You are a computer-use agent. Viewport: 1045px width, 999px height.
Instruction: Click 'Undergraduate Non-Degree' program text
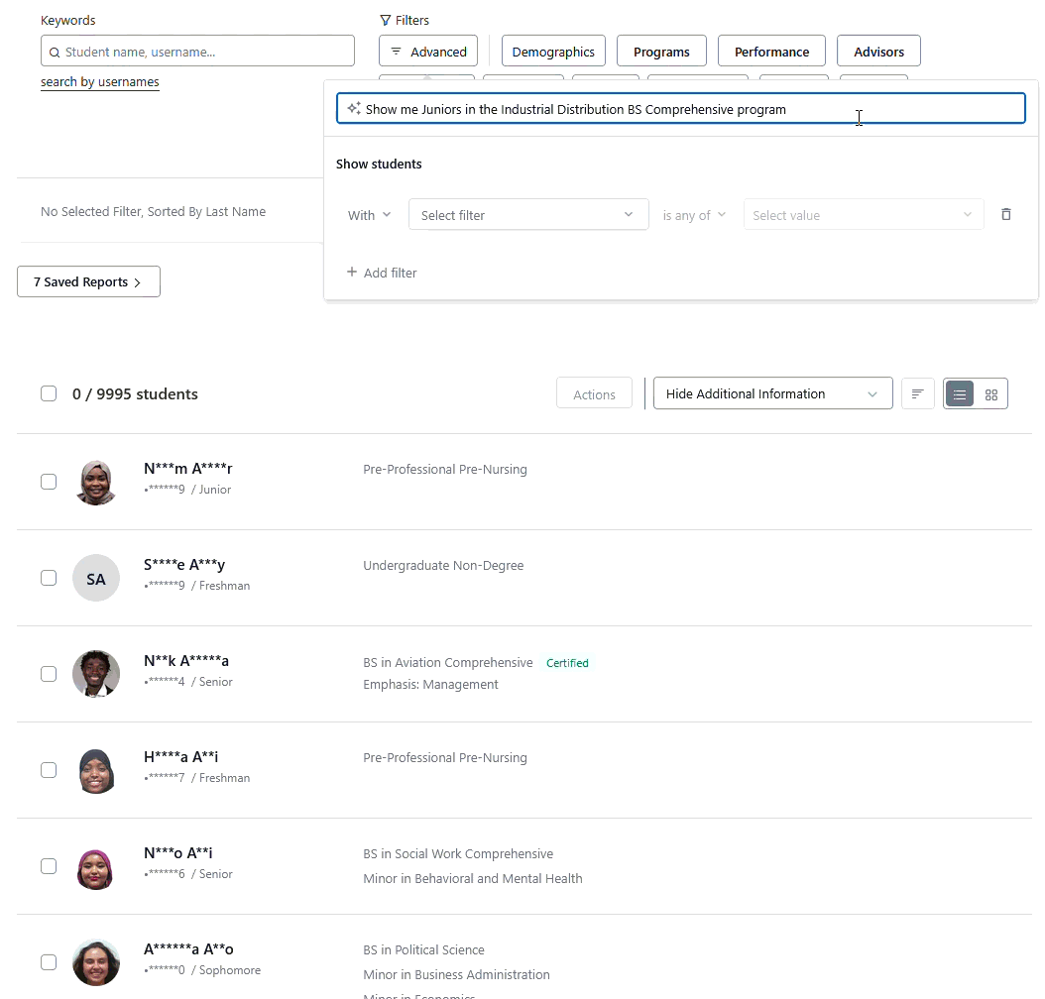[x=443, y=566]
